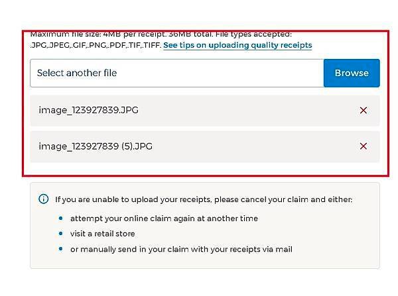Select the image_123927839.JPG file name text
This screenshot has width=398, height=296.
tap(89, 110)
